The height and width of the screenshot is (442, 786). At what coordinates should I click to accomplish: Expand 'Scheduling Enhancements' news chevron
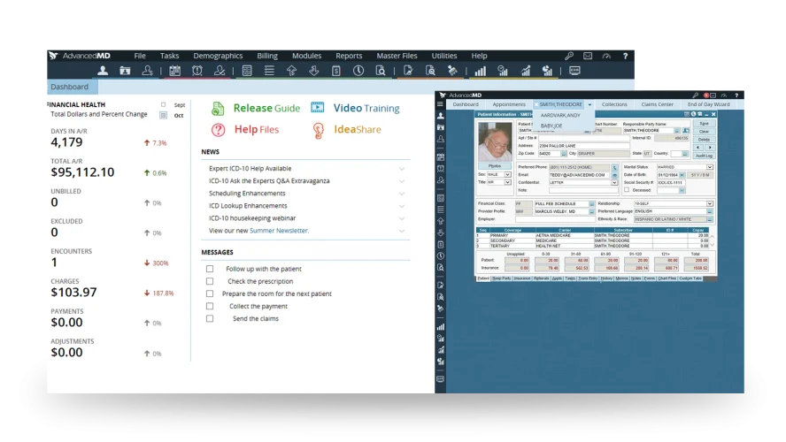click(402, 193)
